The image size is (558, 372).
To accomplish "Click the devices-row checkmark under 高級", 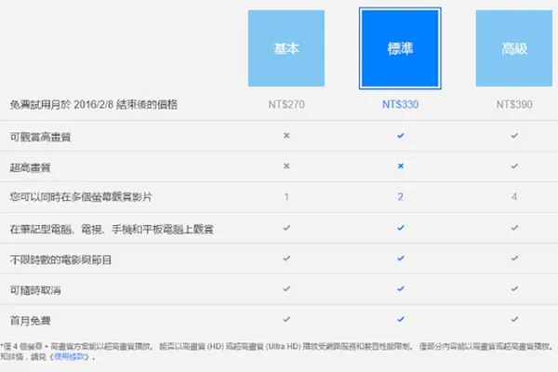I will (514, 228).
